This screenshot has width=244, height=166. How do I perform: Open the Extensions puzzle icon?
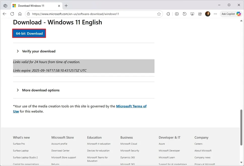[x=168, y=14]
